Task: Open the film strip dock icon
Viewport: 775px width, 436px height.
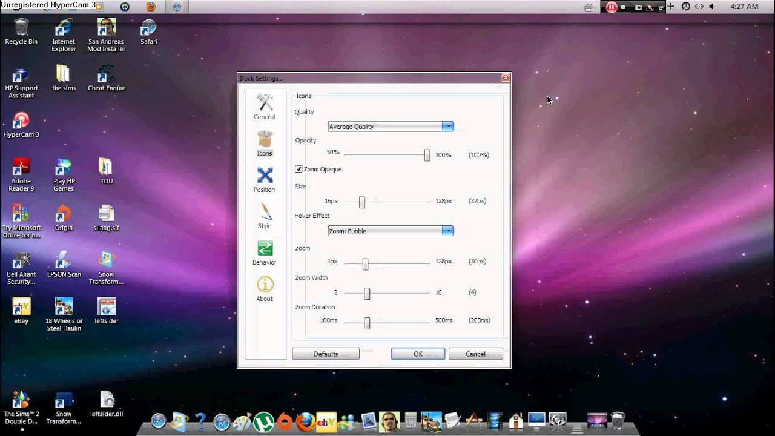Action: pyautogui.click(x=495, y=421)
